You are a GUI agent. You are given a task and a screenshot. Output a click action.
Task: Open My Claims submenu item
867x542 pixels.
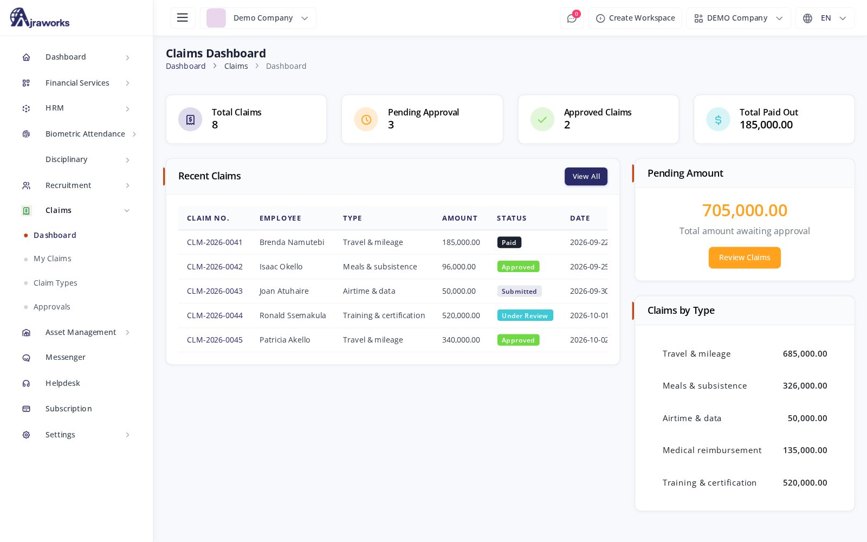pos(53,259)
